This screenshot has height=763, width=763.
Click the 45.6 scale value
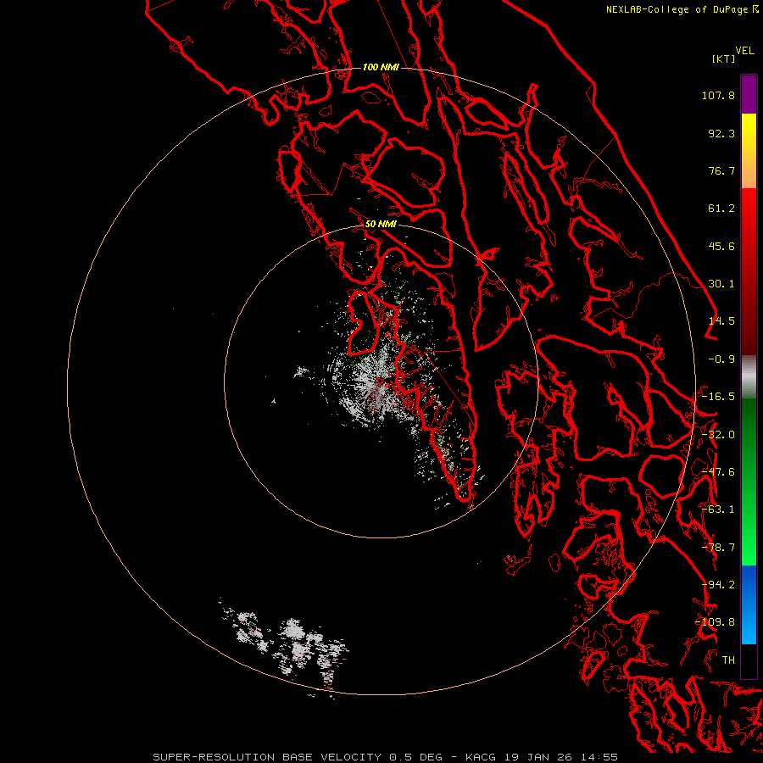click(721, 246)
